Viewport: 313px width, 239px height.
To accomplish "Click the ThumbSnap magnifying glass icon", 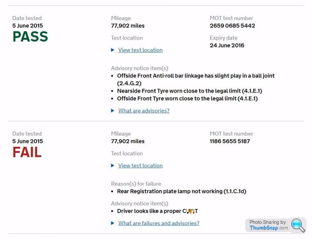I will point(298,225).
